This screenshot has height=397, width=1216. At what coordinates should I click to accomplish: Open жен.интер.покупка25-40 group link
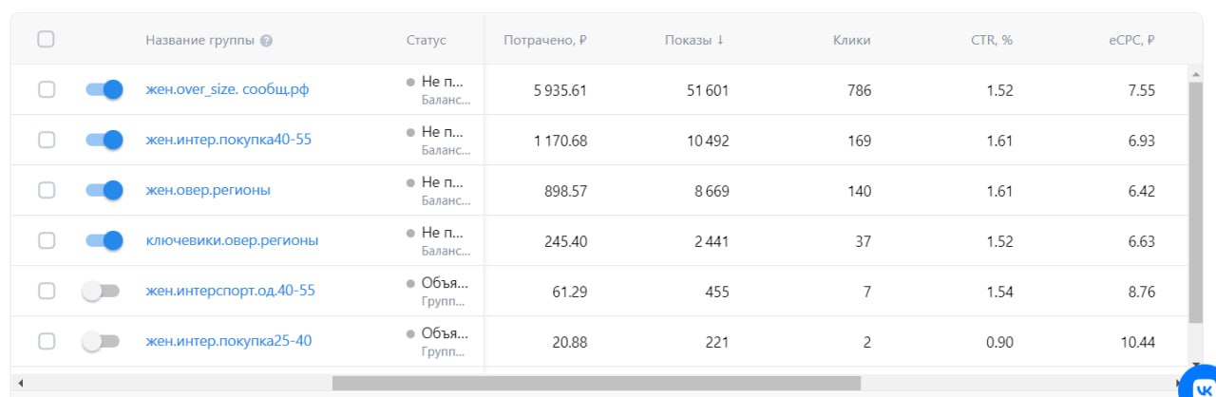click(228, 342)
